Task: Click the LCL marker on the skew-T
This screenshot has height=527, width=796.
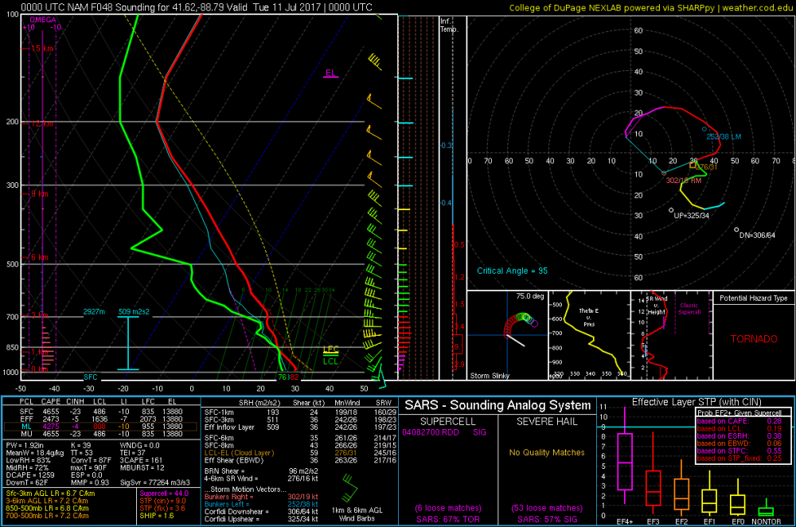Action: [330, 361]
